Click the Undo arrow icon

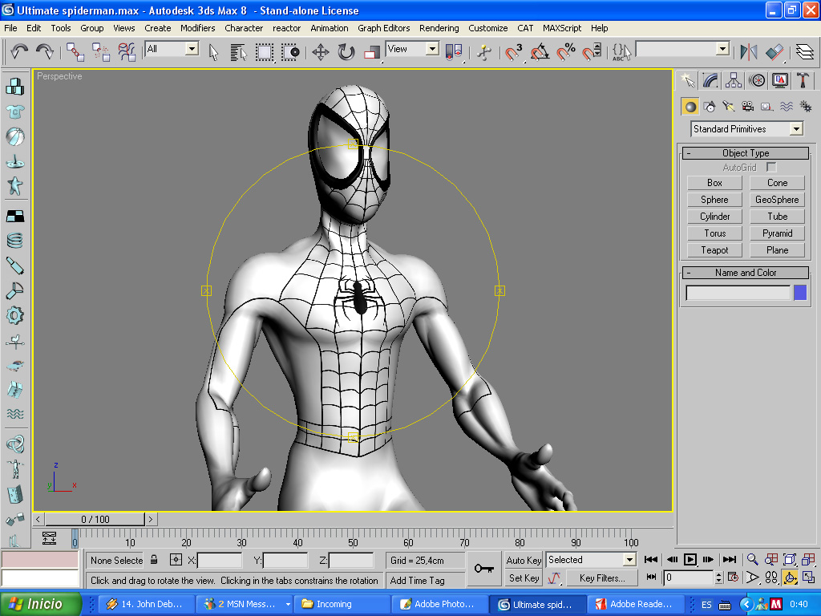click(19, 52)
